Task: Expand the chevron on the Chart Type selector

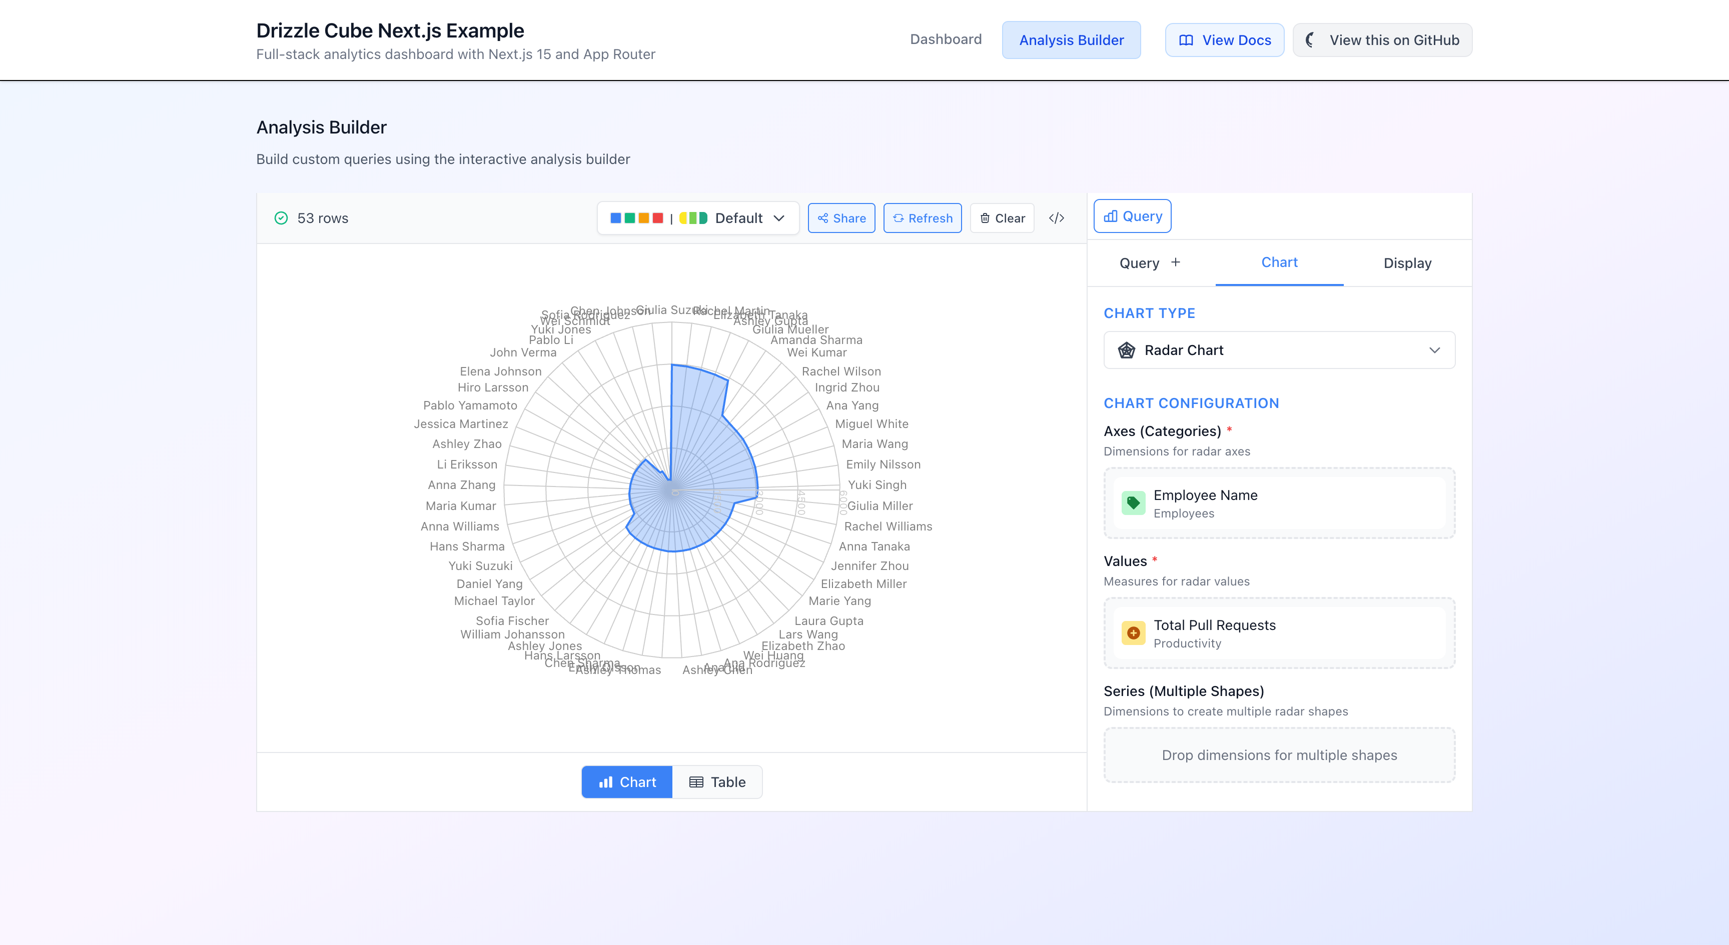Action: (x=1436, y=349)
